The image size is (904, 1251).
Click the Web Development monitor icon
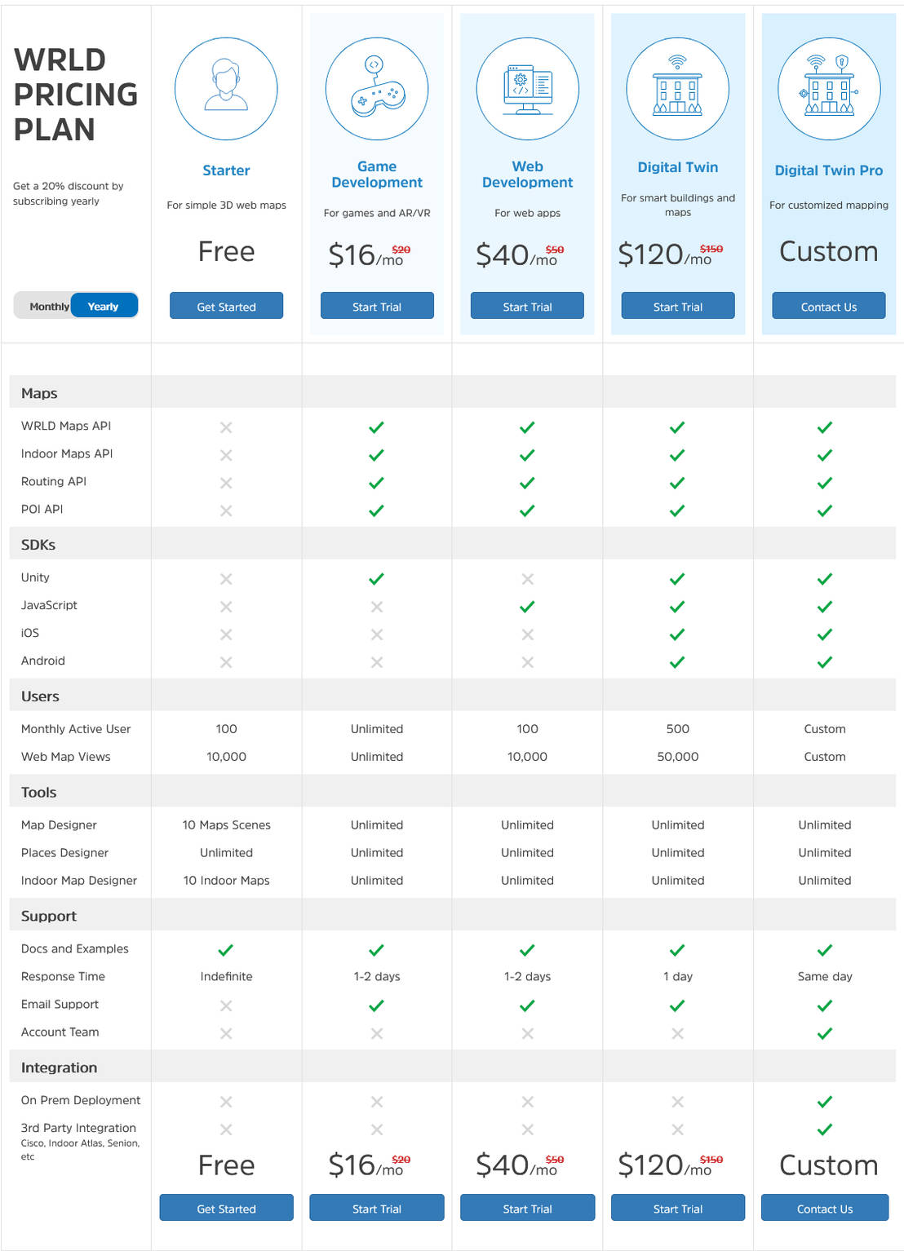click(x=527, y=88)
